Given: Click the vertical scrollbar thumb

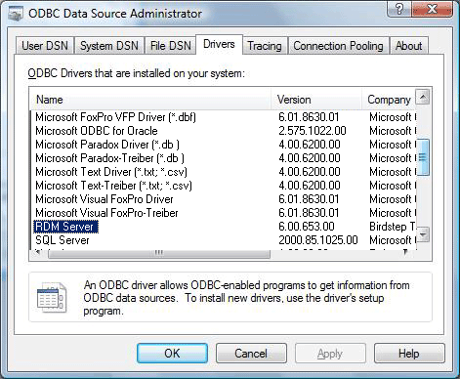Looking at the screenshot, I should tap(423, 157).
